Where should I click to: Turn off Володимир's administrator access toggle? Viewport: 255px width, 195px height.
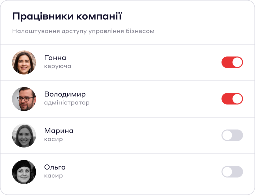click(232, 99)
